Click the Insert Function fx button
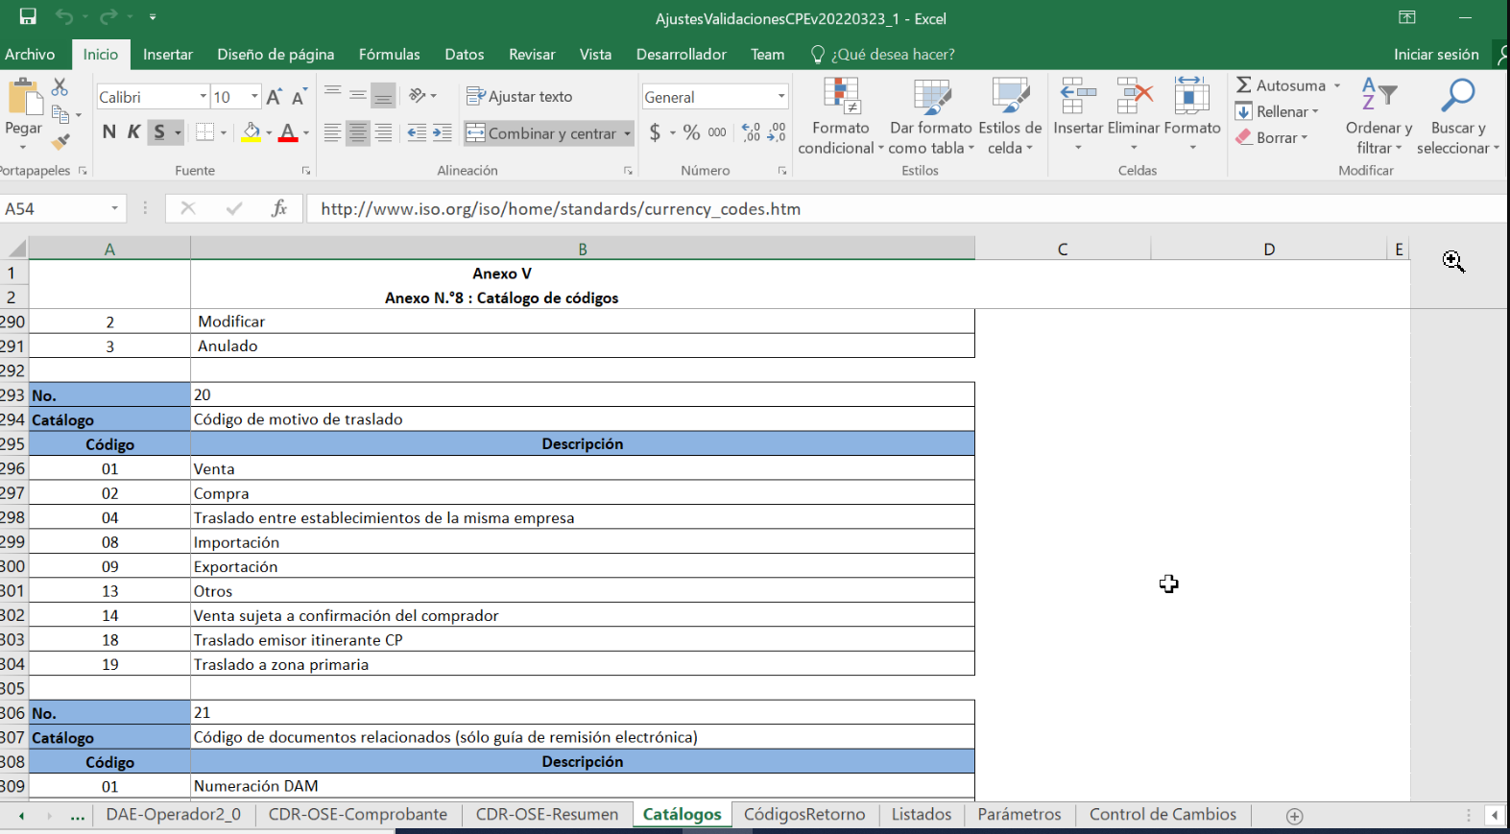The width and height of the screenshot is (1510, 834). click(x=279, y=208)
